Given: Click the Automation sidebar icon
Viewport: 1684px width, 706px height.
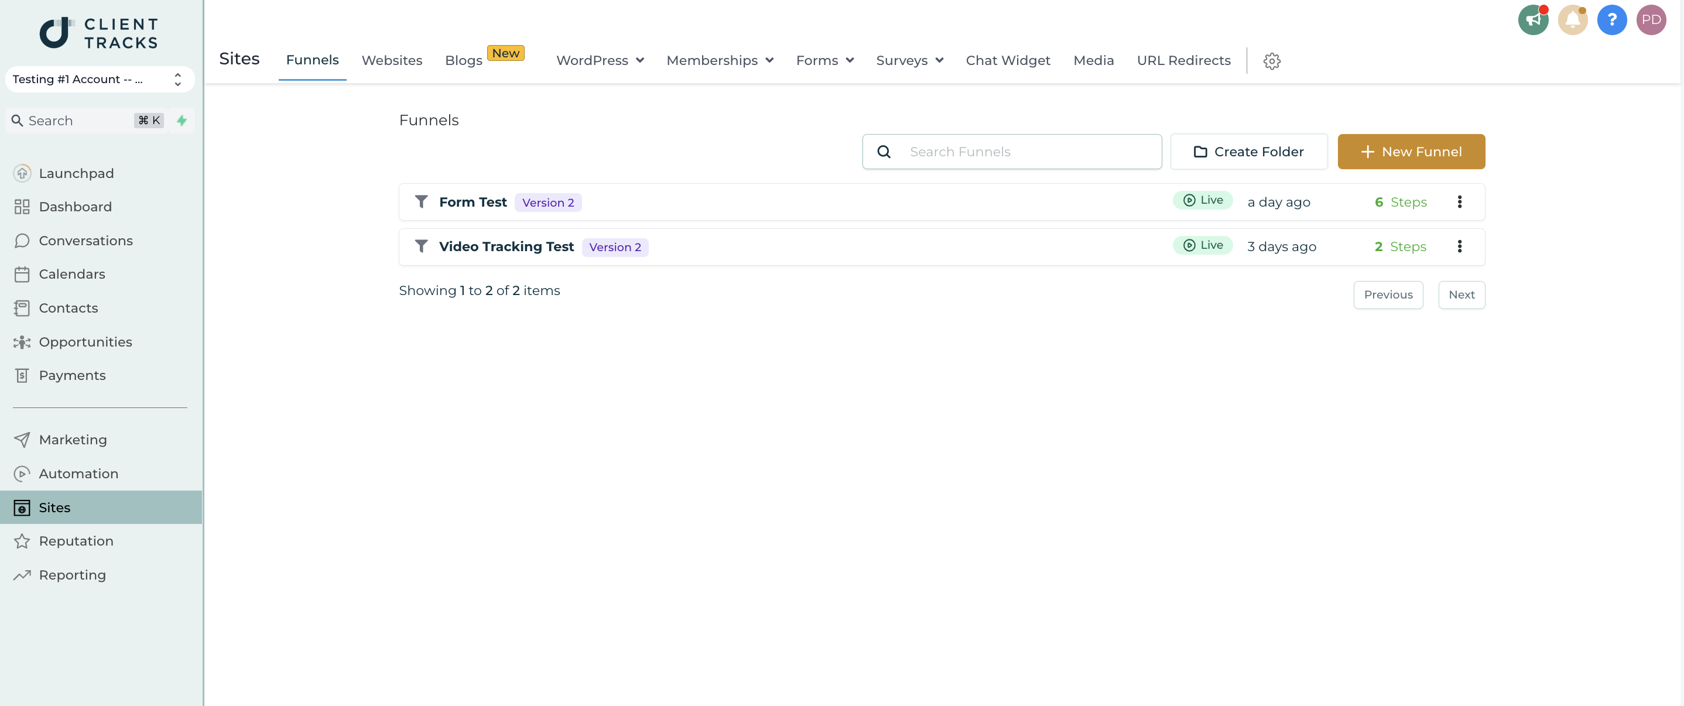Looking at the screenshot, I should pos(20,473).
